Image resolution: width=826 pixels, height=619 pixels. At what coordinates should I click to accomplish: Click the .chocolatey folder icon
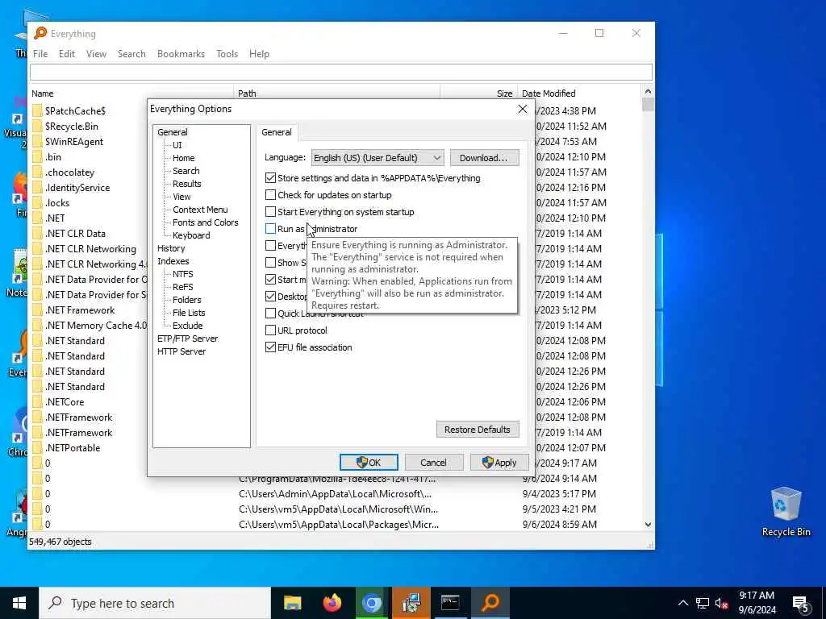37,172
